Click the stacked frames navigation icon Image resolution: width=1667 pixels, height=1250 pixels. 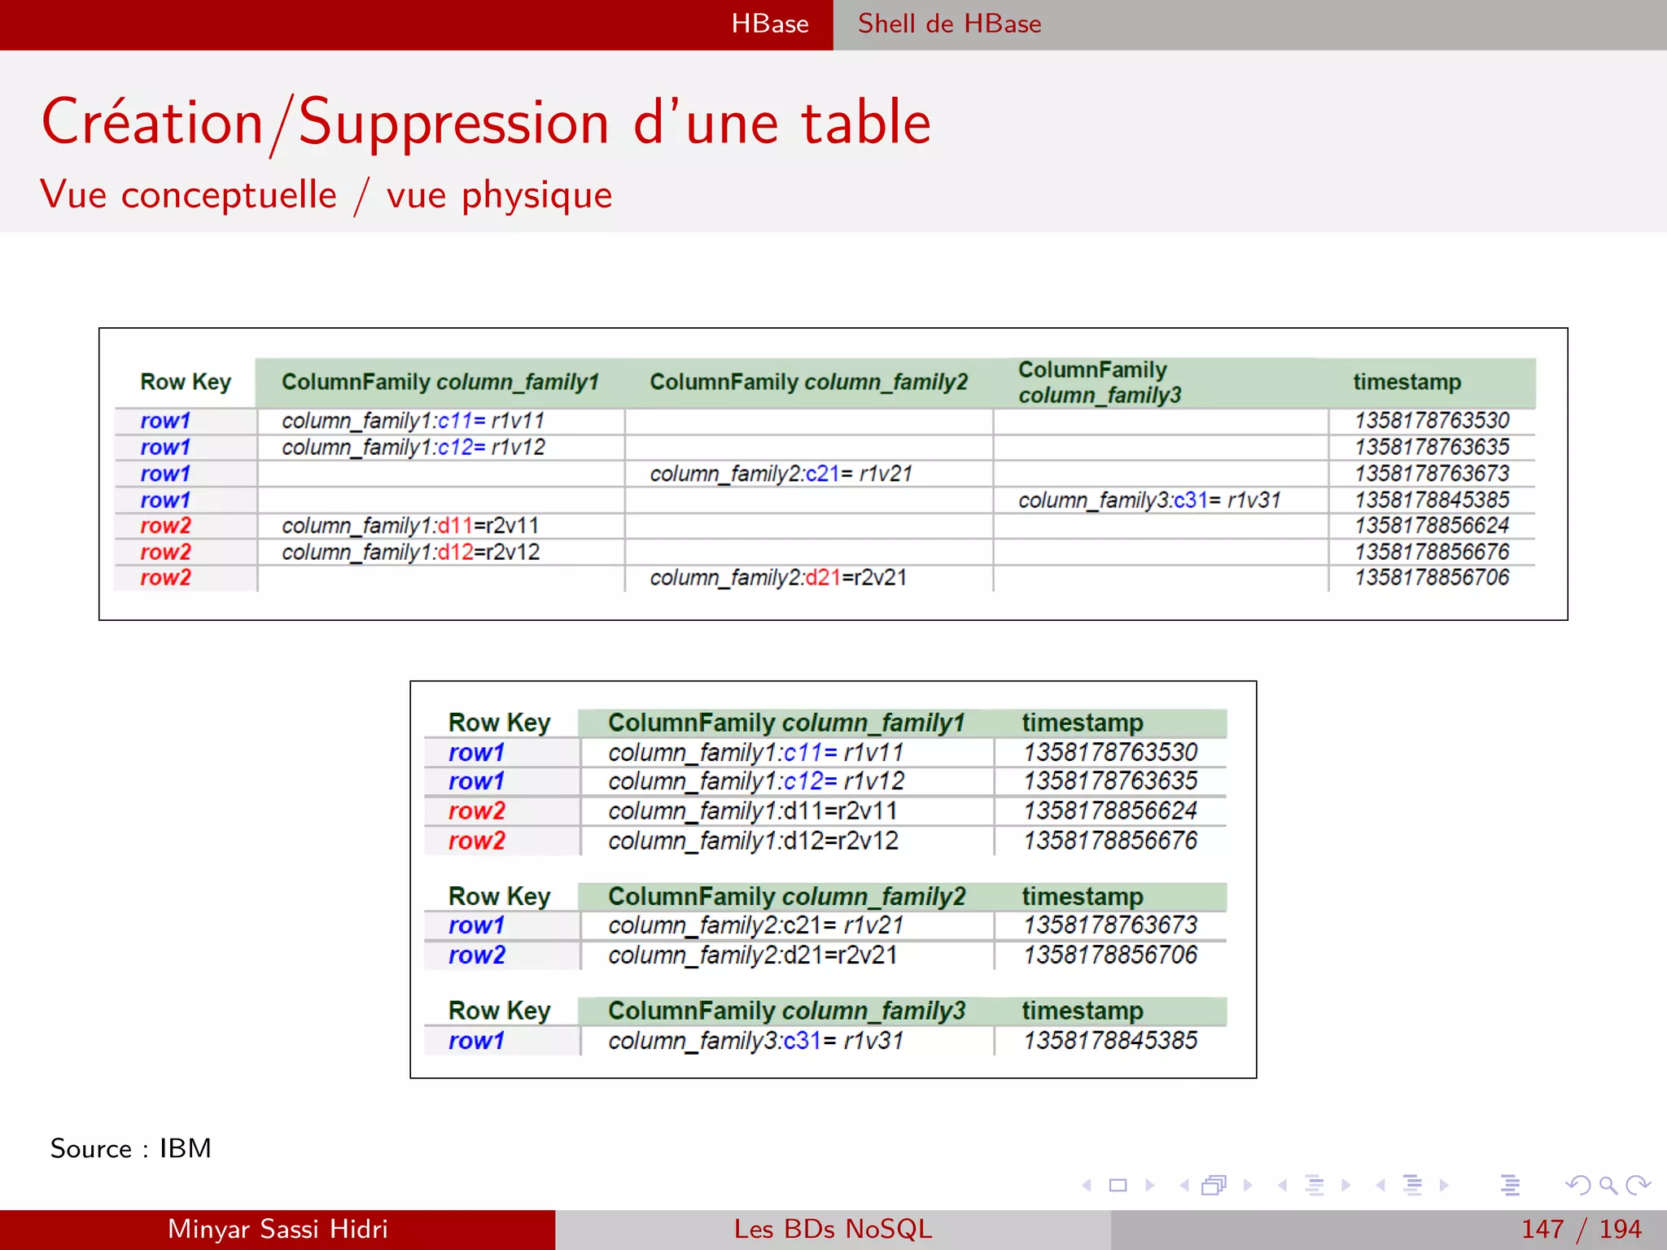click(1214, 1185)
